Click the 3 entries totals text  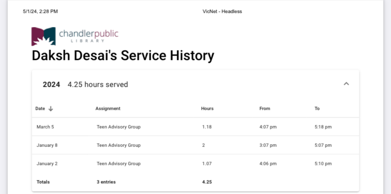coord(106,182)
